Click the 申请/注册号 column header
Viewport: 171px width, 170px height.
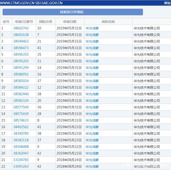coord(24,21)
